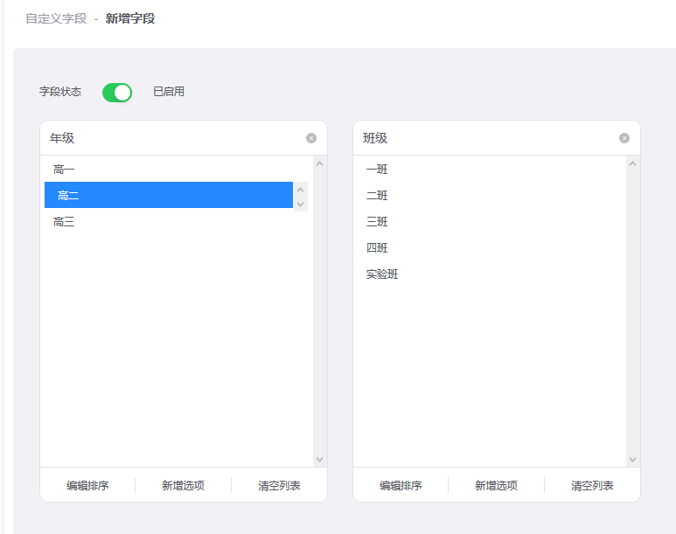Click 班级 list scrollbar down arrow
676x534 pixels.
tap(632, 460)
